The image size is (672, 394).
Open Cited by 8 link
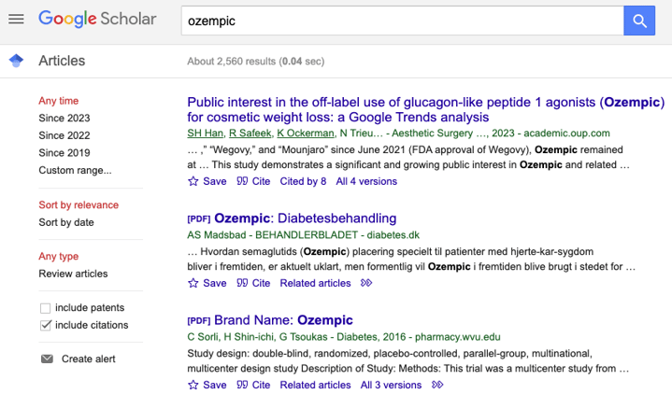[303, 181]
